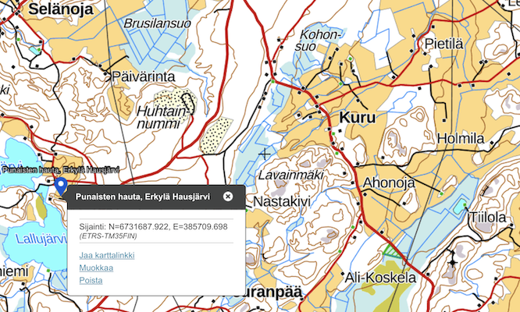Click the Holmila label
This screenshot has height=312, width=520.
[x=461, y=138]
